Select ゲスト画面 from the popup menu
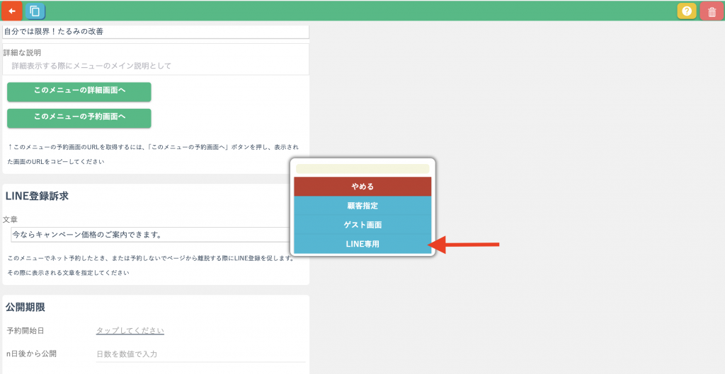 pyautogui.click(x=362, y=225)
